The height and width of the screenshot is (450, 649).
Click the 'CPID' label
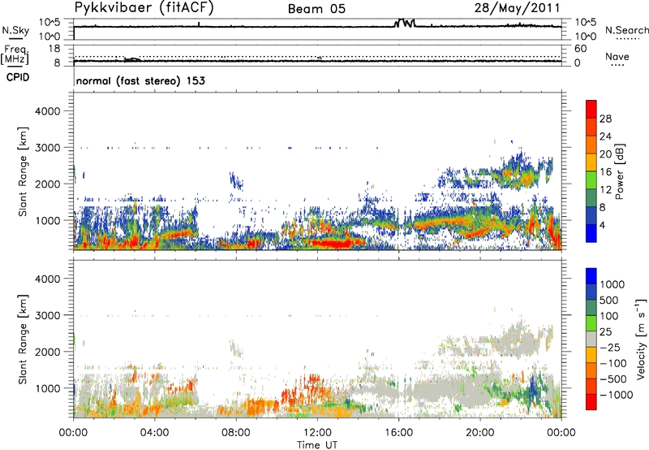point(18,77)
